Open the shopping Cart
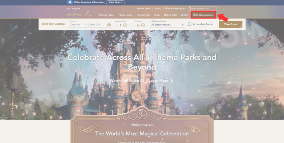284x143 pixels. [185, 15]
